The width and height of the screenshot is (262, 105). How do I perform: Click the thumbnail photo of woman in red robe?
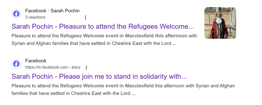click(220, 23)
